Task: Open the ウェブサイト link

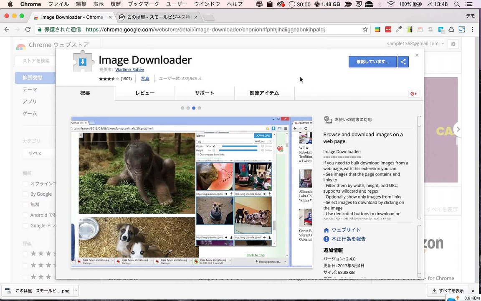Action: [x=346, y=230]
